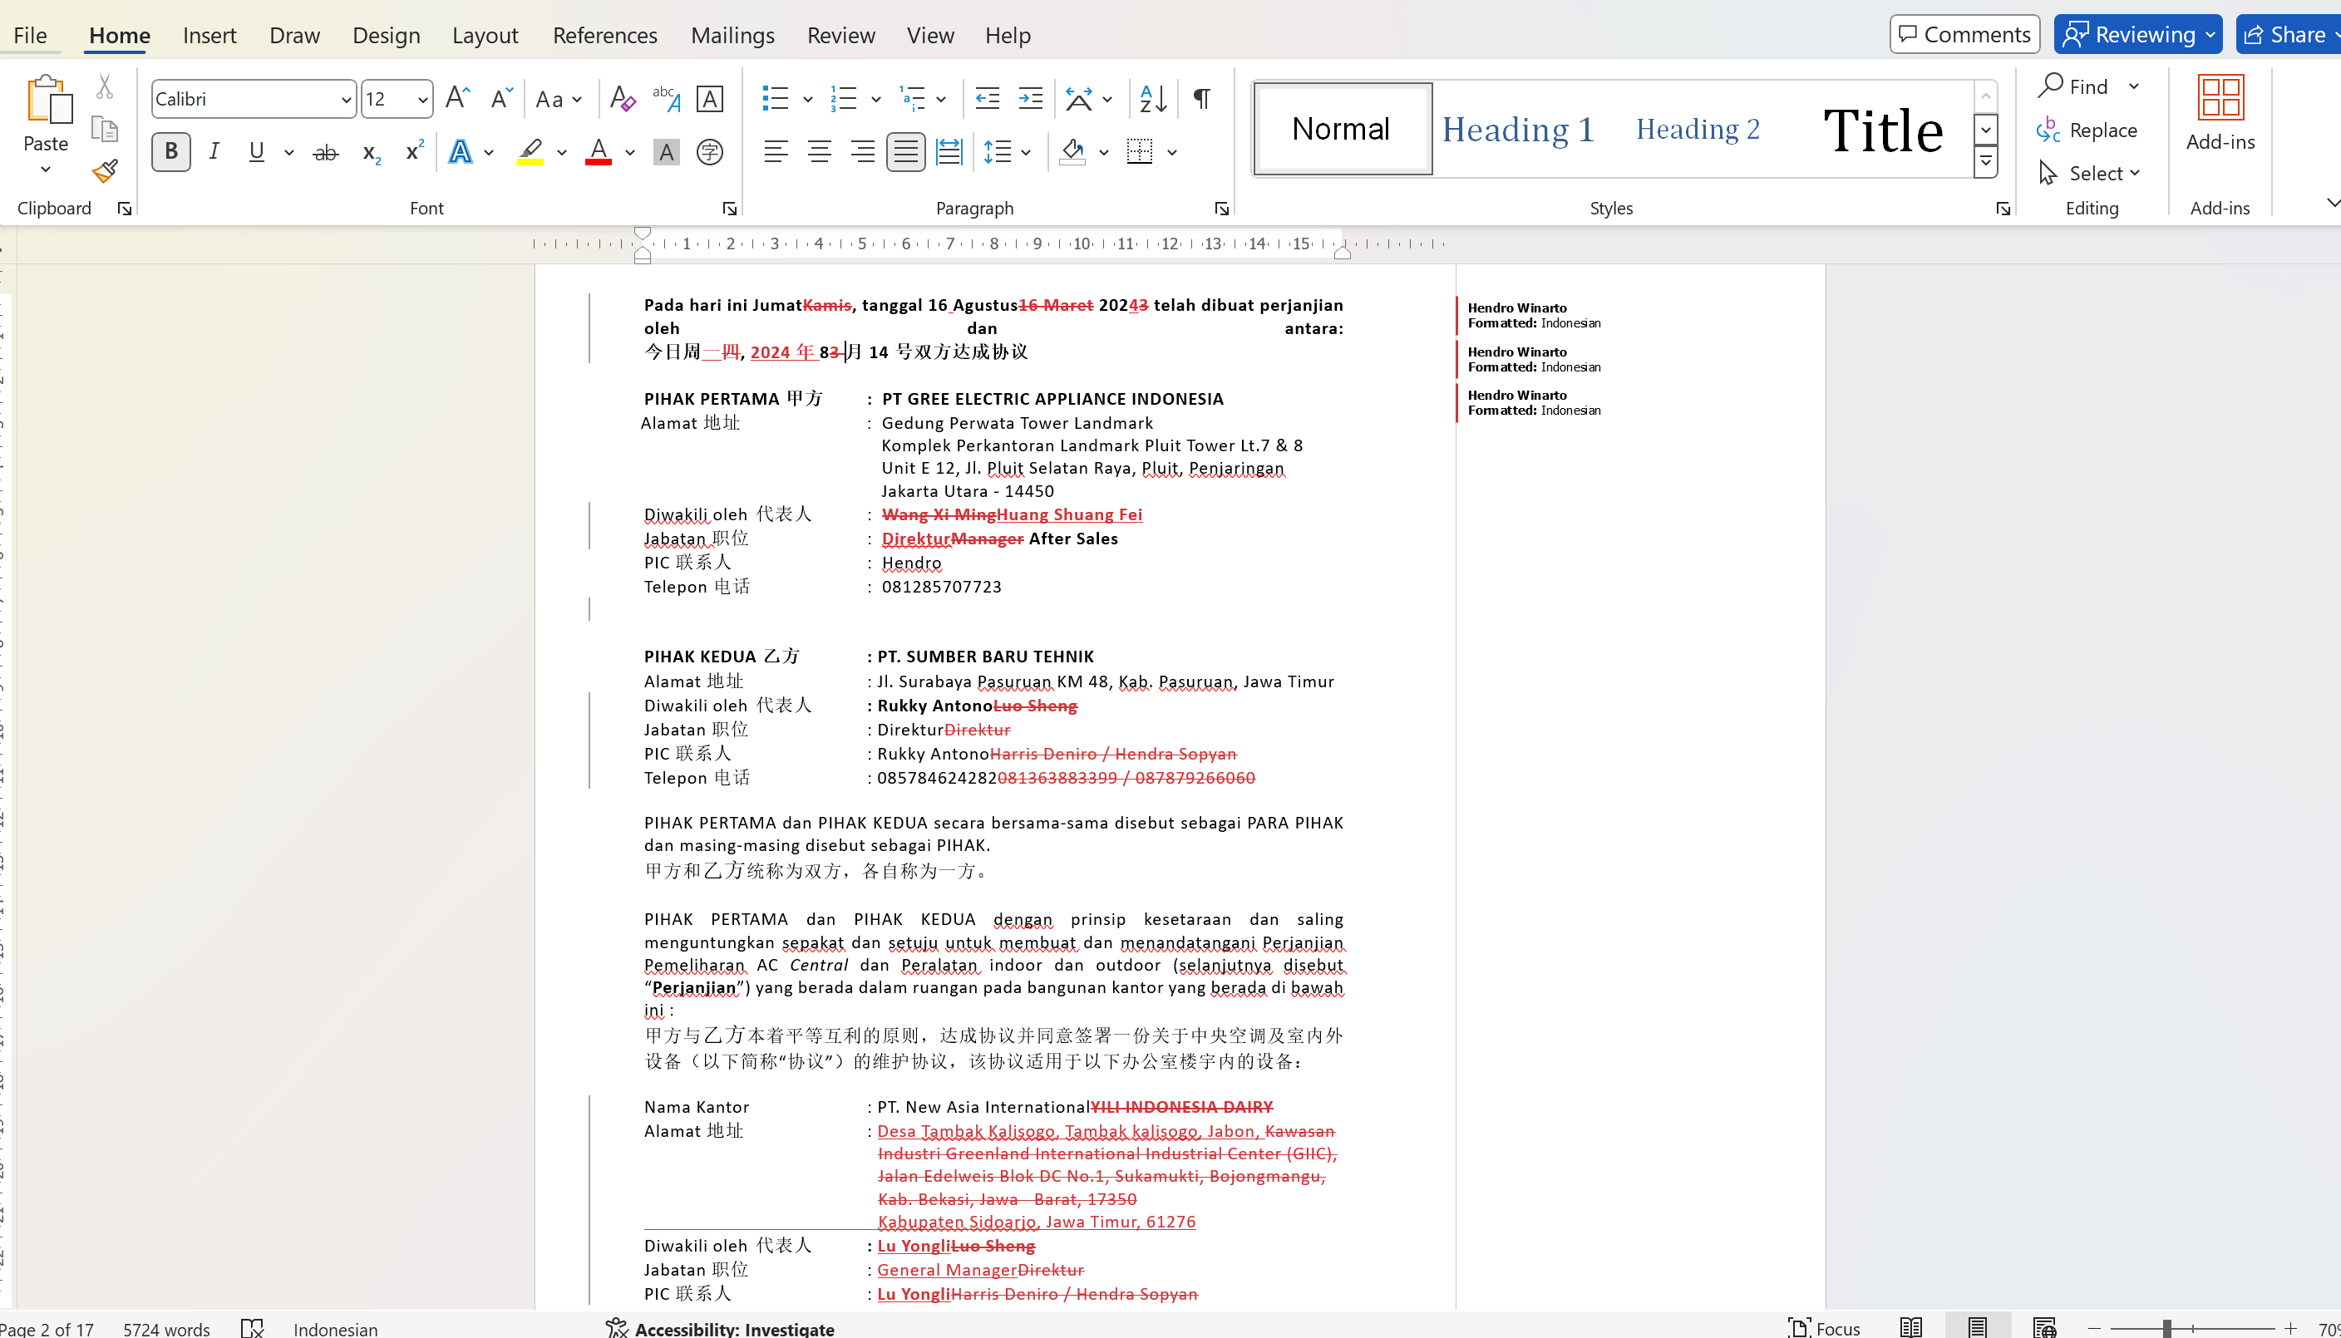Open the Bullets list dropdown
Image resolution: width=2341 pixels, height=1338 pixels.
click(808, 98)
